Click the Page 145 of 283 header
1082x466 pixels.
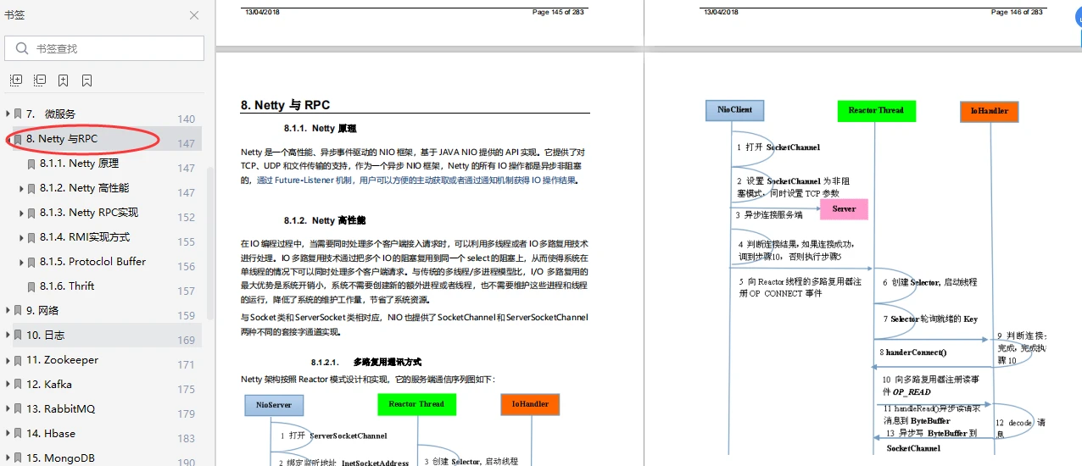[559, 12]
